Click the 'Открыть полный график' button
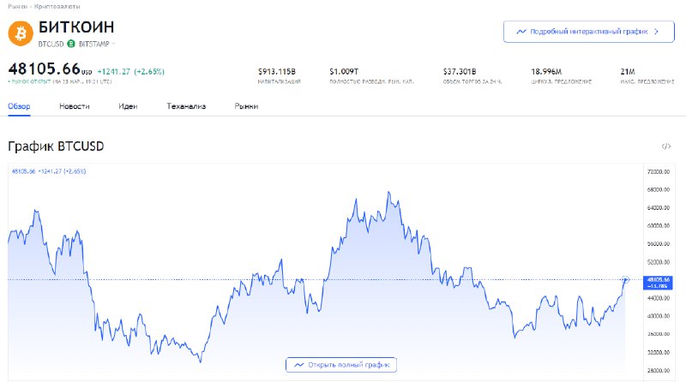Screen dimensions: 686x382 click(341, 365)
